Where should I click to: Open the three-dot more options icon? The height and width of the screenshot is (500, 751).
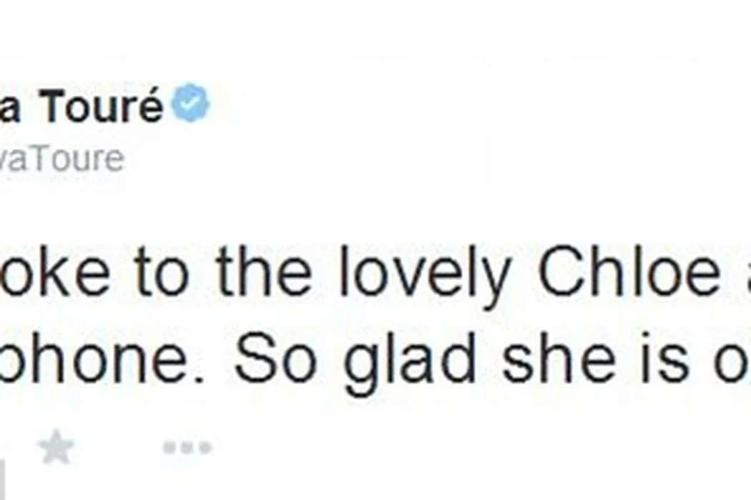click(x=187, y=449)
